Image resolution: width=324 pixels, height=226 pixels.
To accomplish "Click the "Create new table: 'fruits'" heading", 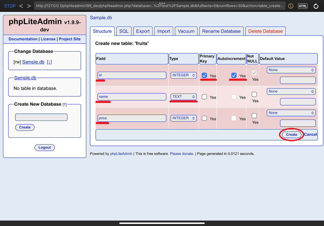I will click(x=122, y=44).
